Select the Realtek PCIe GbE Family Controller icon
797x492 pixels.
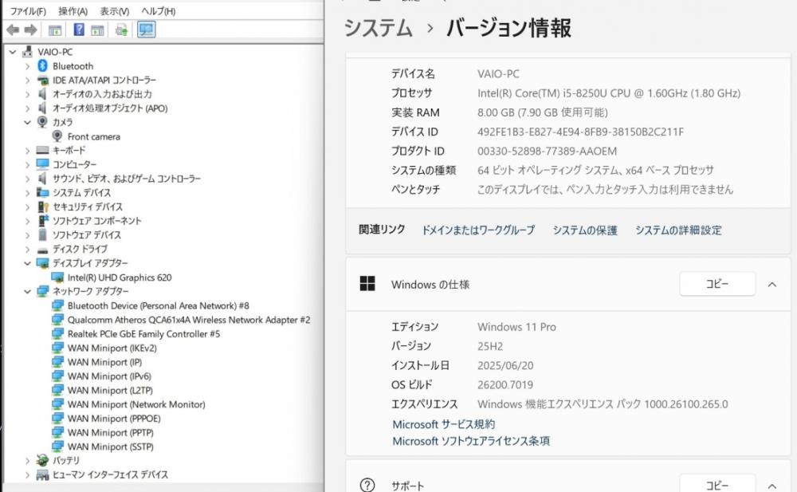tap(58, 334)
